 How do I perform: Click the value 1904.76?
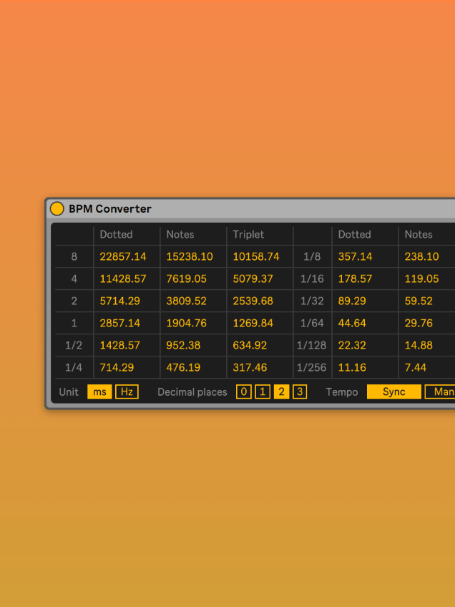pyautogui.click(x=187, y=323)
